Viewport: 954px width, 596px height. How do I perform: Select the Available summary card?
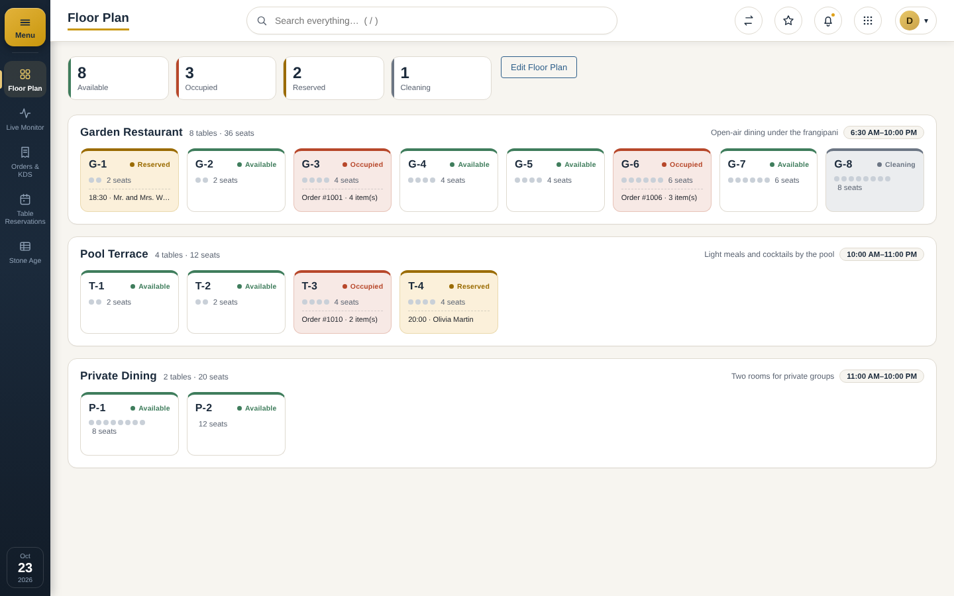pos(119,78)
